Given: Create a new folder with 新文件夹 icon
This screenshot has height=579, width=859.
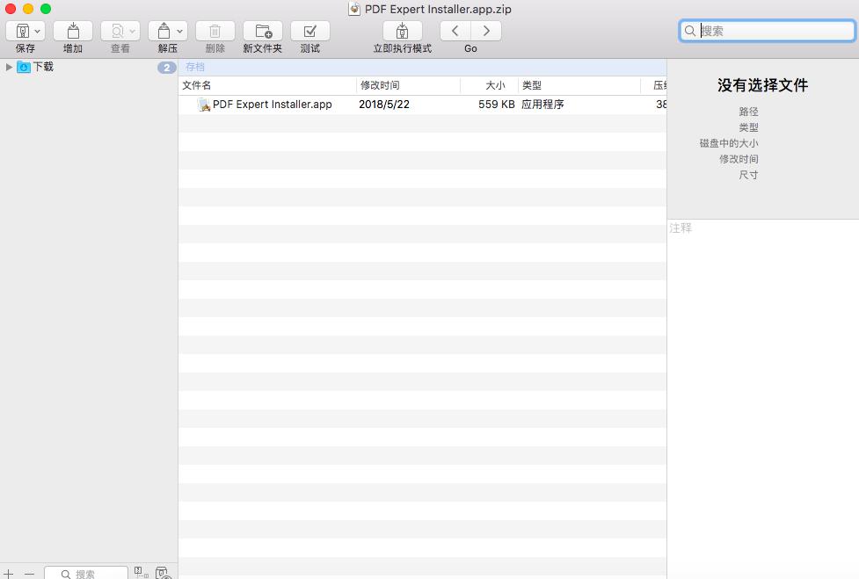Looking at the screenshot, I should point(262,31).
